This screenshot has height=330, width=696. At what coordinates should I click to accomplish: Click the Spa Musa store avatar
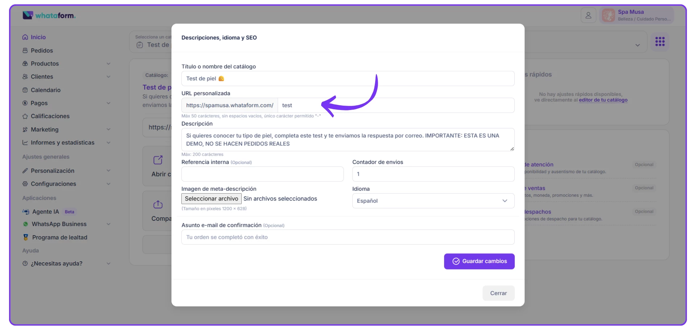608,16
